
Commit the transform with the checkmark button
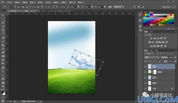coord(143,7)
